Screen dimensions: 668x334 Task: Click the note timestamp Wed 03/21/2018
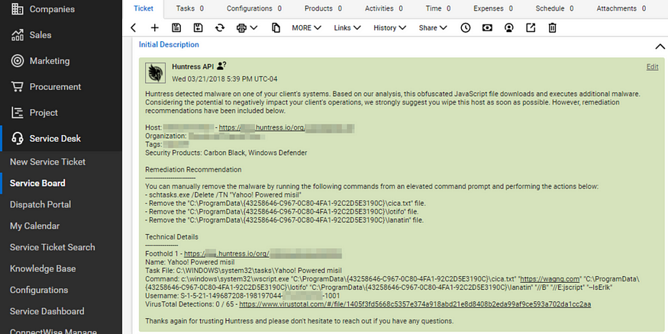point(224,79)
